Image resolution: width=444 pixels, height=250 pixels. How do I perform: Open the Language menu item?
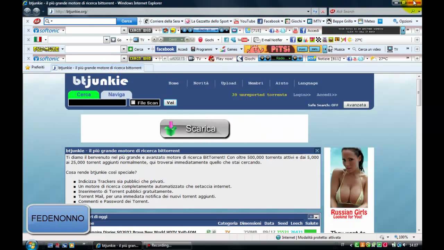coord(308,83)
